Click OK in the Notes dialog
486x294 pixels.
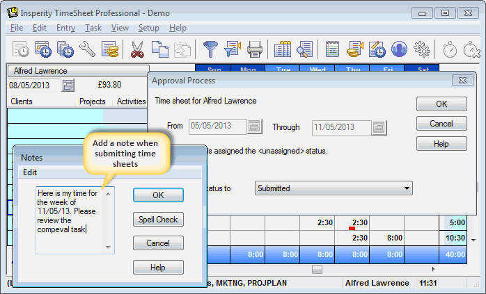[158, 195]
